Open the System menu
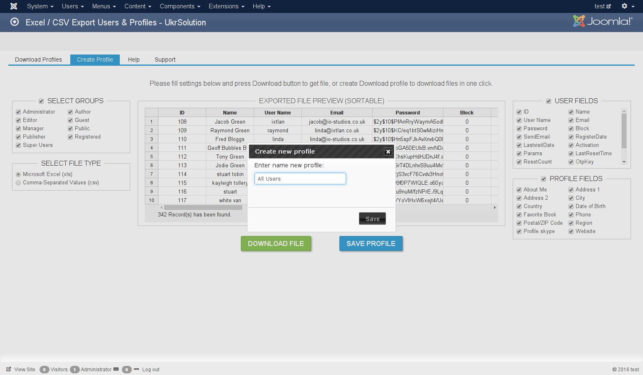 40,6
